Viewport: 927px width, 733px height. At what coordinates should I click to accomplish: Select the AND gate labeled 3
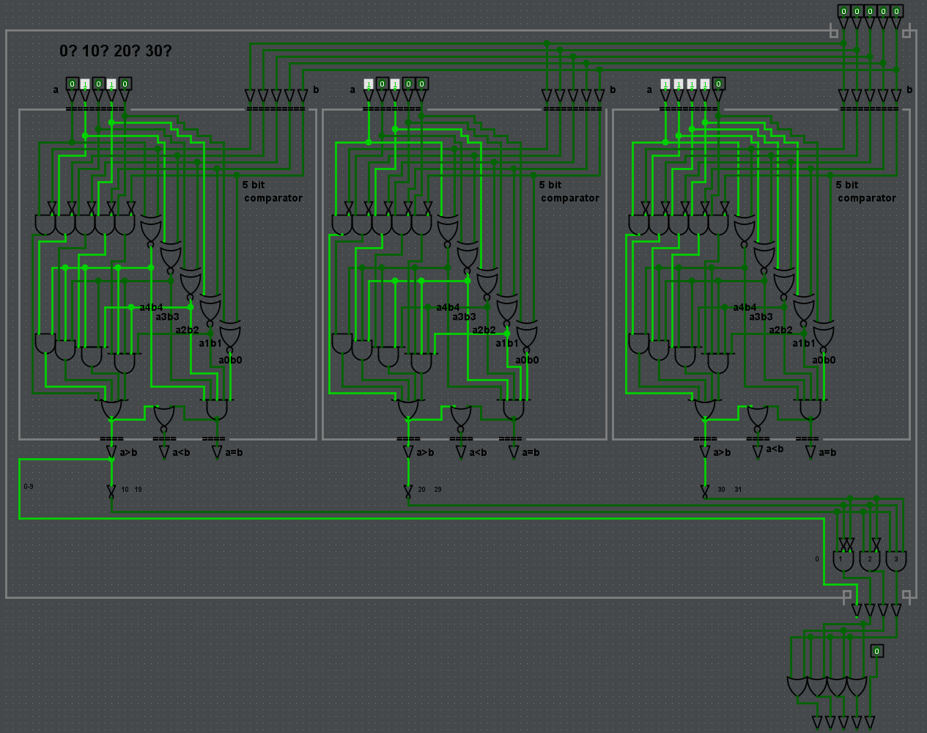tap(895, 561)
